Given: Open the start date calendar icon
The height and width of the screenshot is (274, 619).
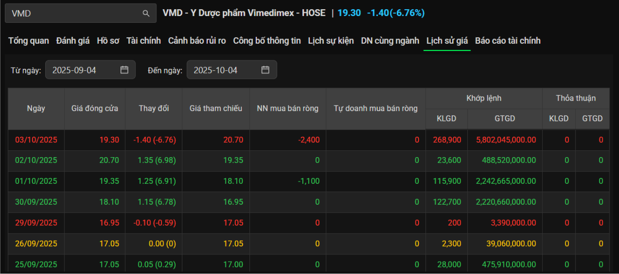Looking at the screenshot, I should click(124, 70).
